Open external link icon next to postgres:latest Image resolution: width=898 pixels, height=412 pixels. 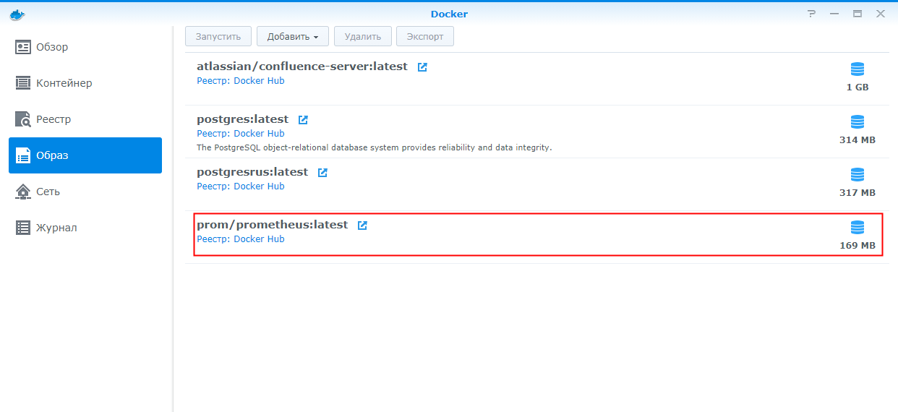[303, 120]
